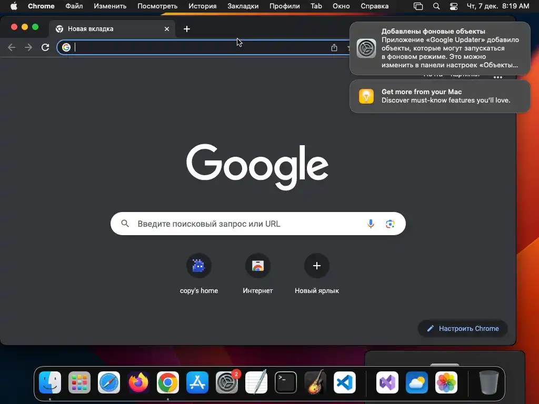Launch Visual Studio from the Dock
The height and width of the screenshot is (404, 539).
click(387, 382)
